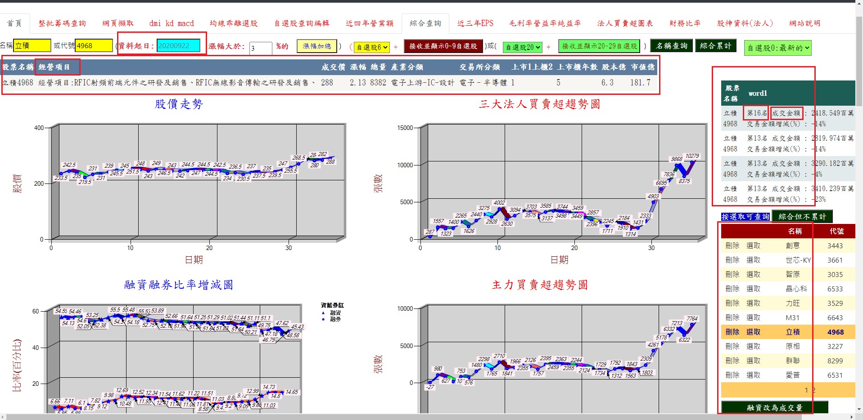Click 刪除 for 智原 3035

732,274
